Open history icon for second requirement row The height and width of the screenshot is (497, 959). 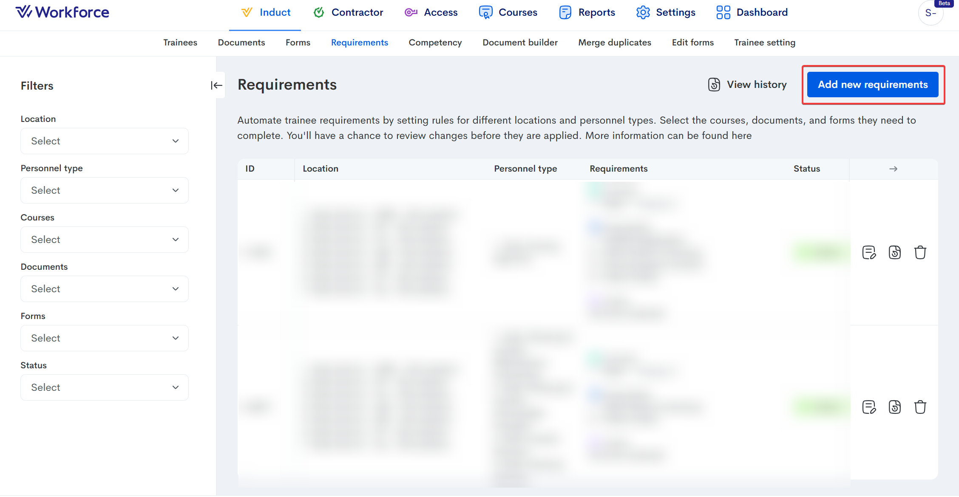(x=894, y=407)
